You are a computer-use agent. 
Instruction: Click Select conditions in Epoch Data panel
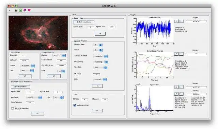pos(84,22)
